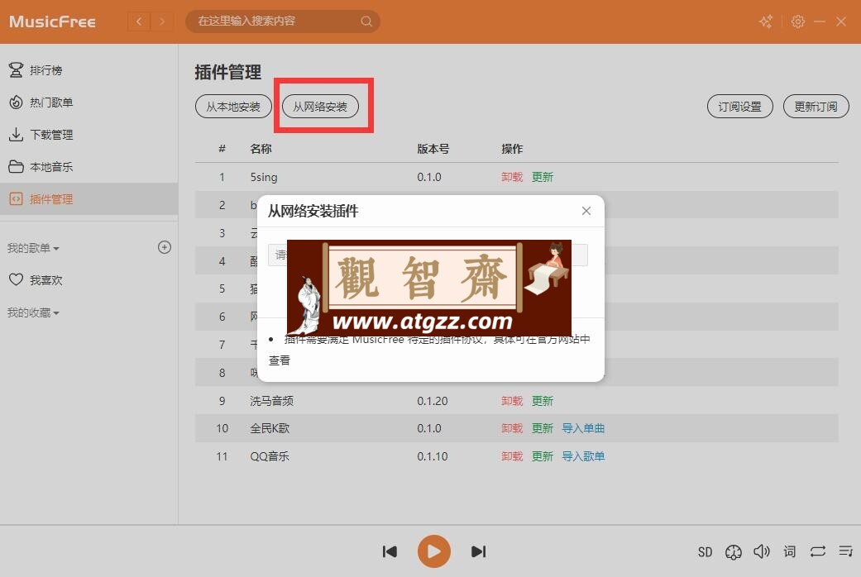Click version 0.1.20 of 洗马音频
861x577 pixels.
pos(432,401)
